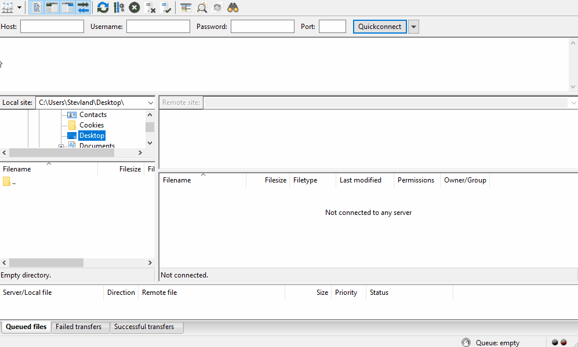Click queue Server/Local file column header
This screenshot has height=347, width=578.
[x=52, y=293]
